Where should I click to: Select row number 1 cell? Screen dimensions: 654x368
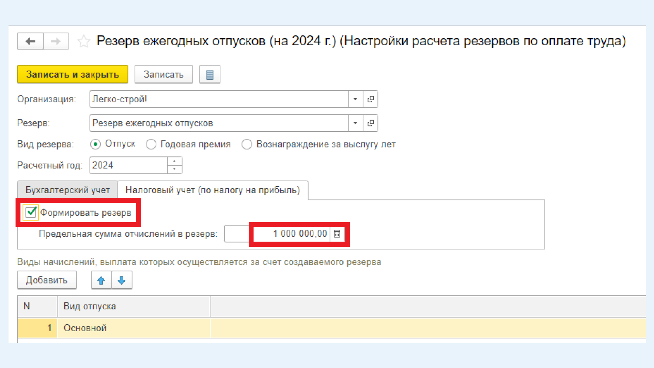tap(37, 328)
